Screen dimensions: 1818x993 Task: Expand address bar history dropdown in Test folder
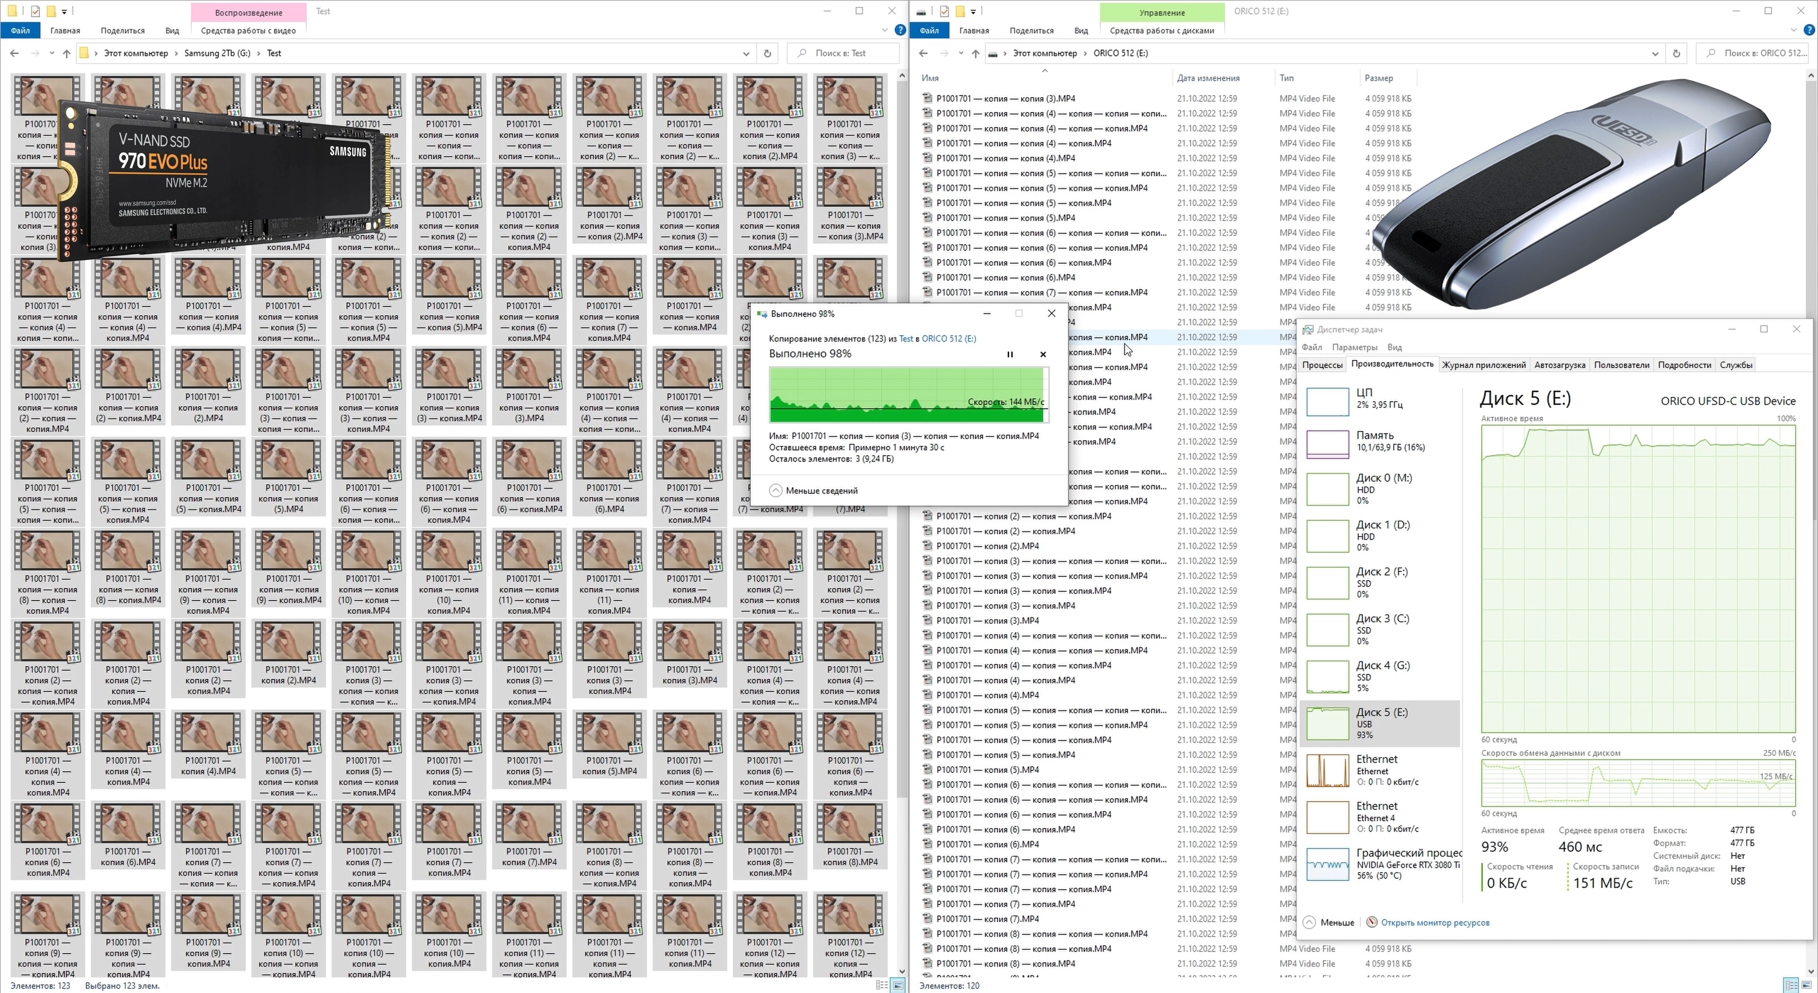pos(746,53)
